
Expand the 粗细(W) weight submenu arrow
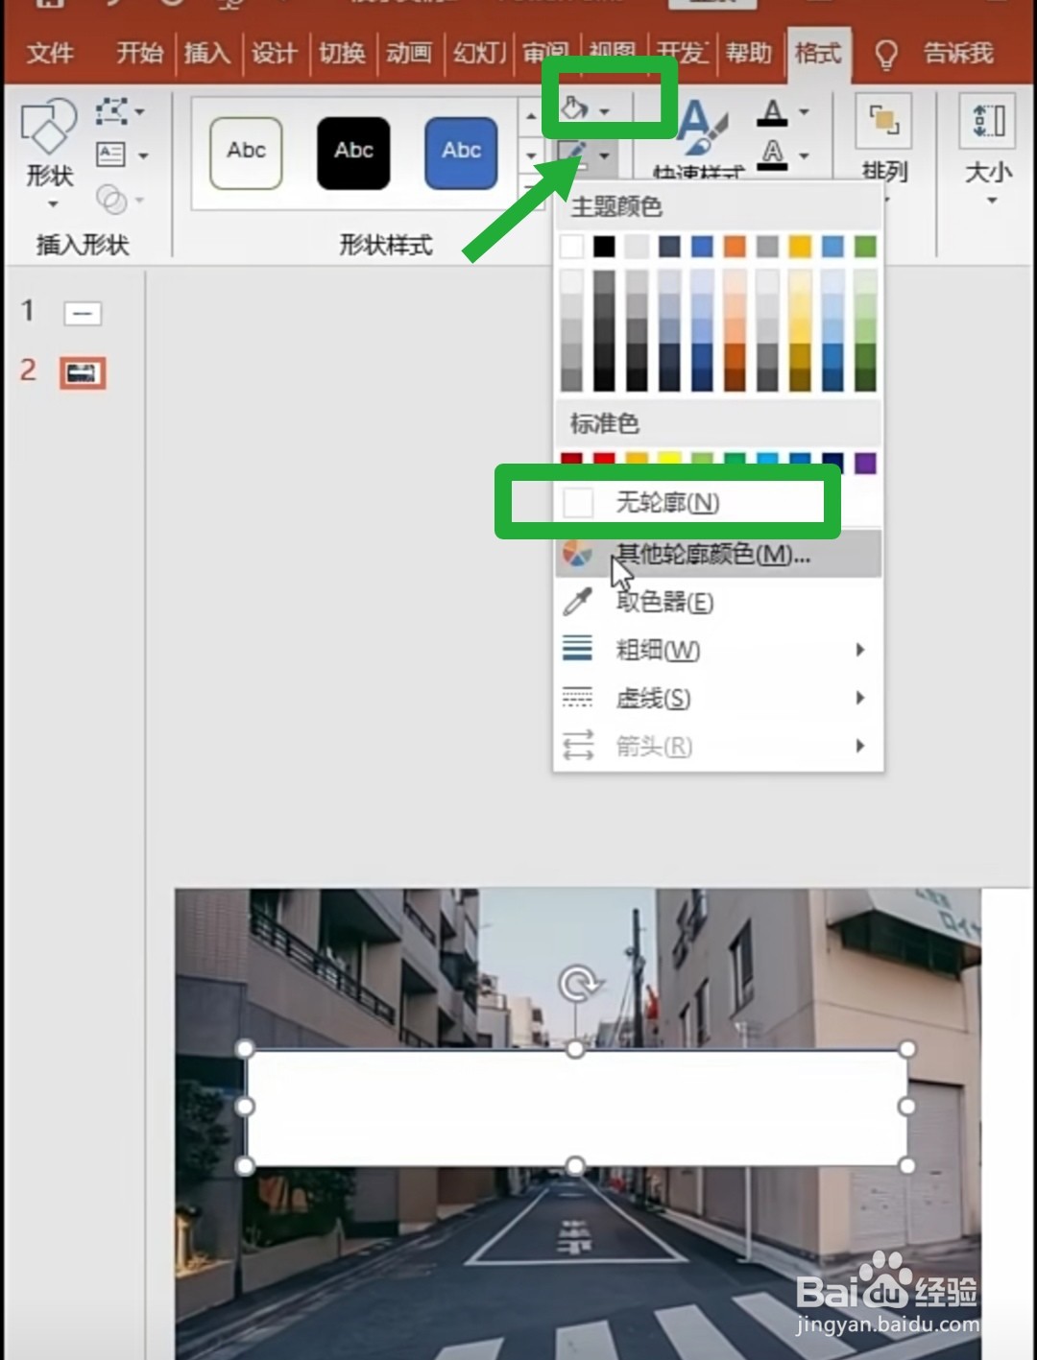point(859,649)
